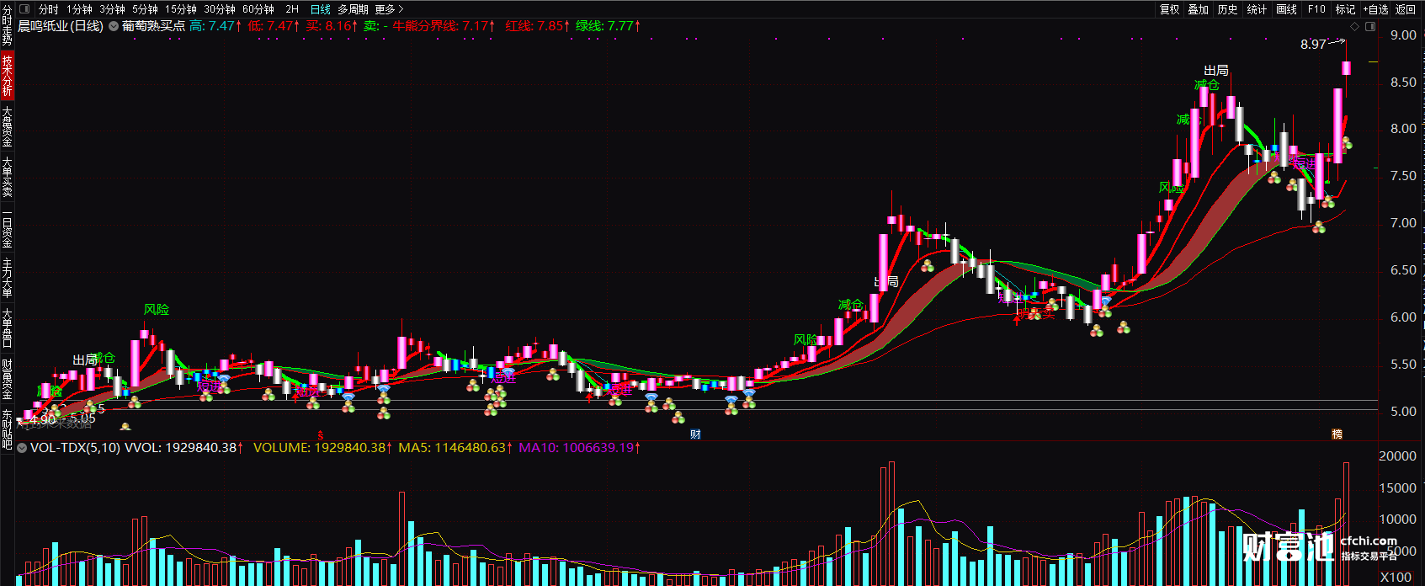Select the 5分钟 period

(145, 9)
